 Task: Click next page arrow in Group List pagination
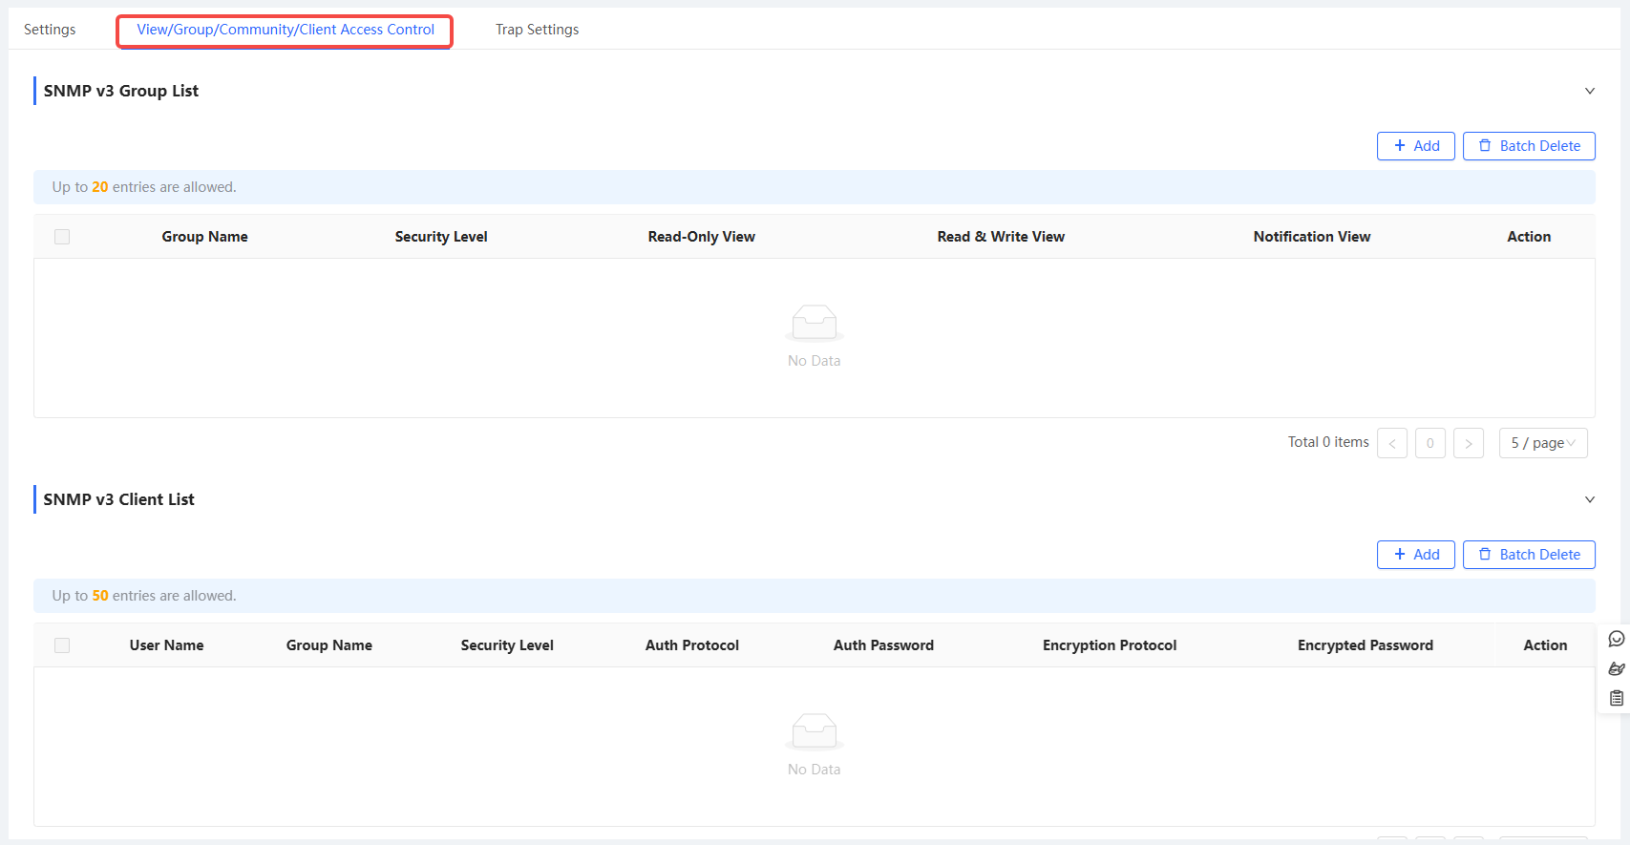click(1468, 443)
